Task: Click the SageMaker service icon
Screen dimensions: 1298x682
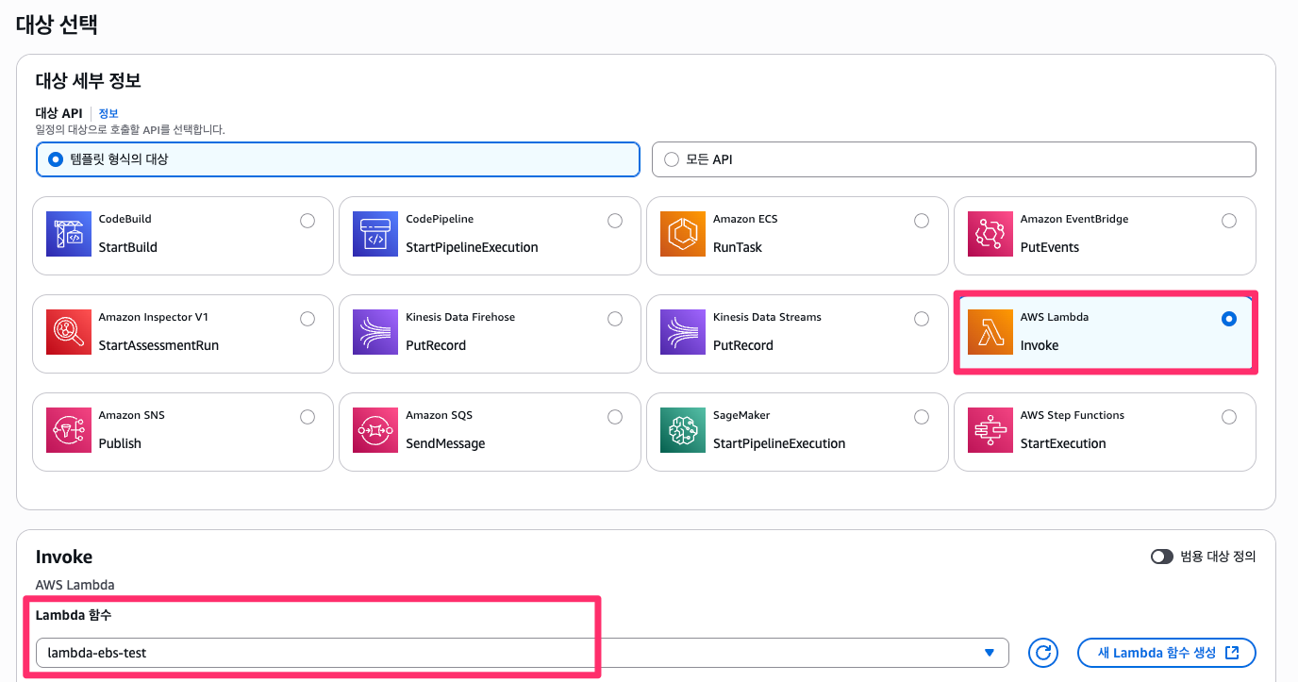Action: tap(683, 430)
